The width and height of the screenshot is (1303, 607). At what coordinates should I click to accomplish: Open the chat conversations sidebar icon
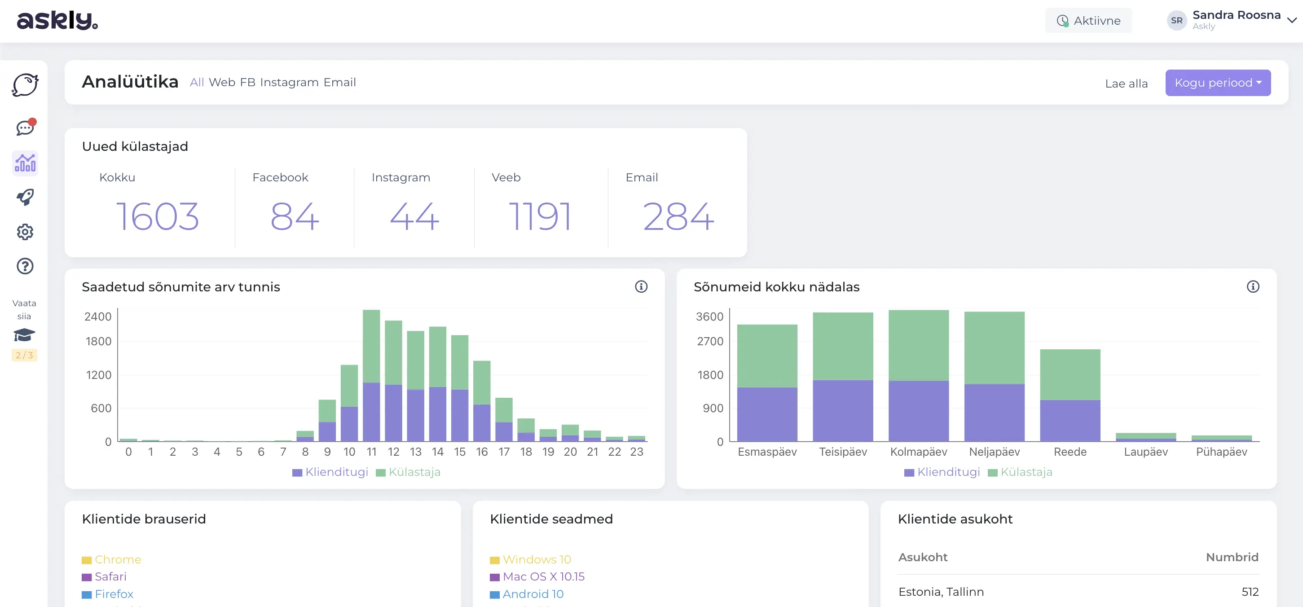[x=25, y=128]
